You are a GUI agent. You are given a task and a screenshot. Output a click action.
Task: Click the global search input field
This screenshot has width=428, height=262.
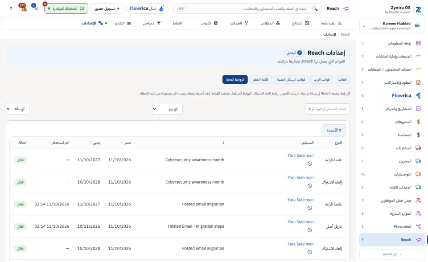click(x=247, y=8)
